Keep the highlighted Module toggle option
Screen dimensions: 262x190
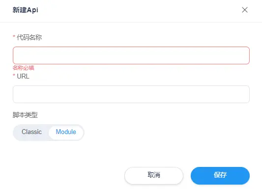click(66, 132)
